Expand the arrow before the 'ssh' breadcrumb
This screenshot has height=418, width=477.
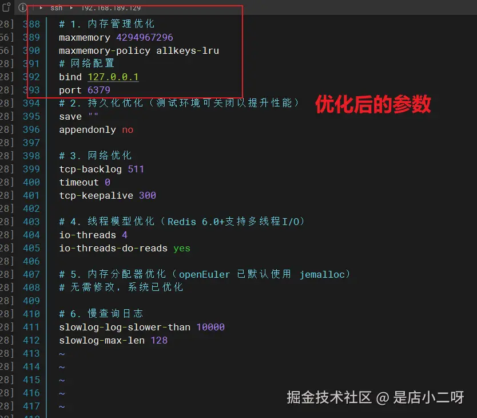point(41,8)
